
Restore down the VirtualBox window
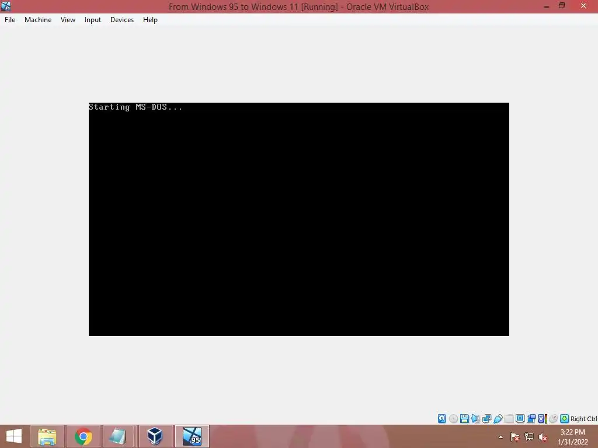[x=562, y=6]
